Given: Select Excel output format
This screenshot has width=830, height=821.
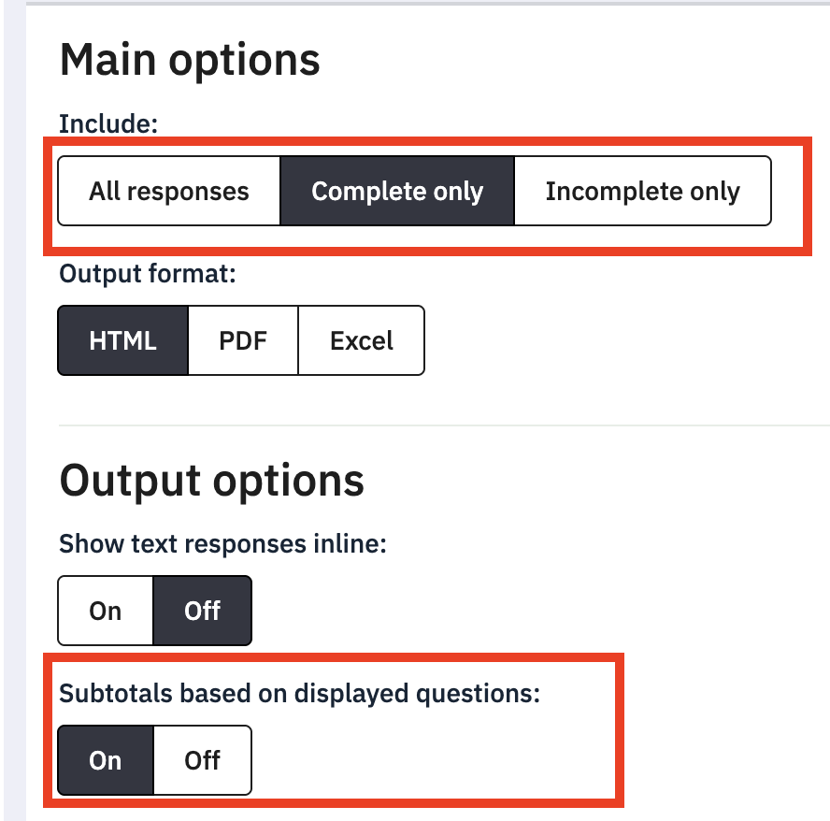Looking at the screenshot, I should 362,340.
